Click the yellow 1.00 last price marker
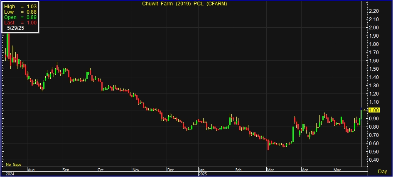Viewport: 393px width, 177px height. click(x=375, y=110)
